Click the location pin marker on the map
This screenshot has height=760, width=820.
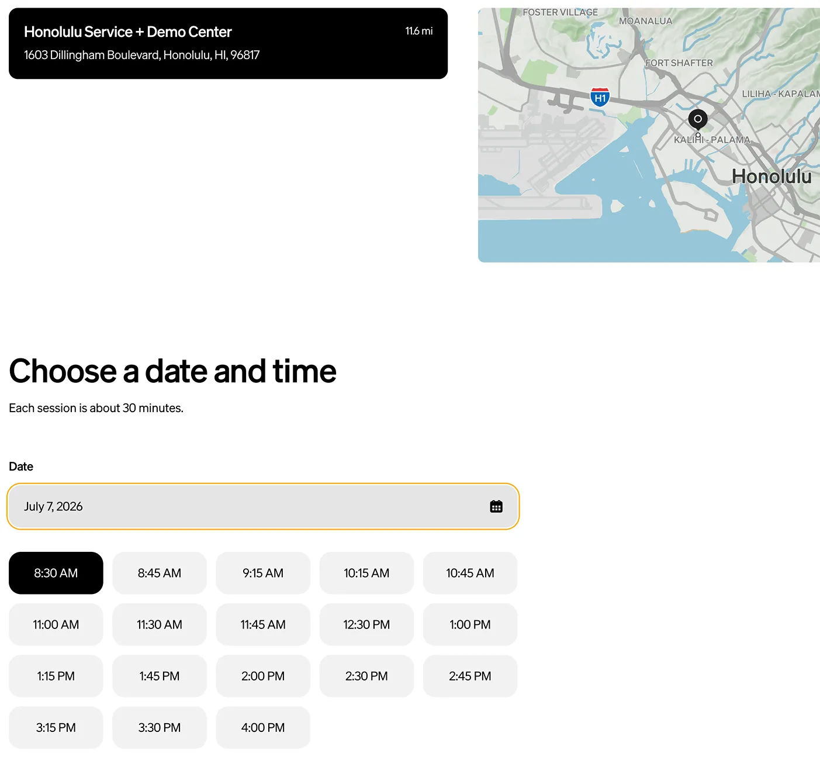[x=698, y=119]
